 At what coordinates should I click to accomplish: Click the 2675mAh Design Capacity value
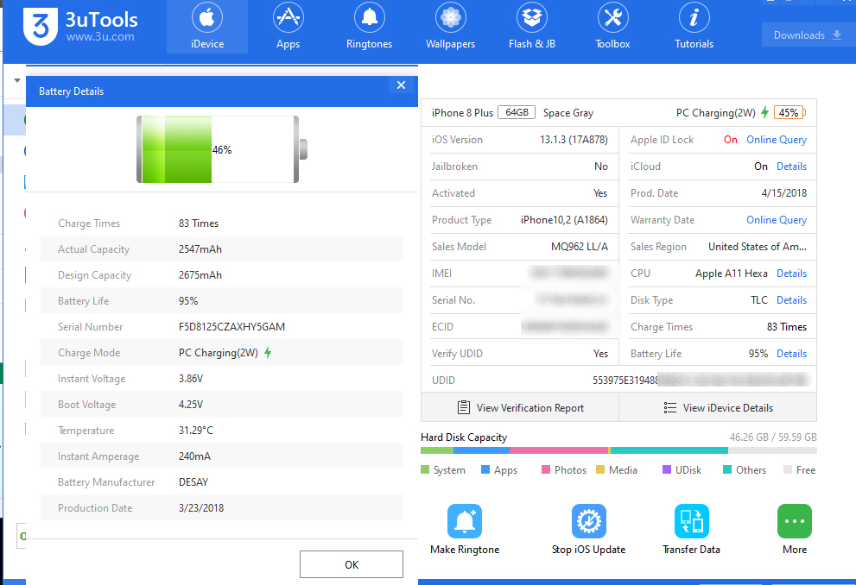tap(200, 274)
